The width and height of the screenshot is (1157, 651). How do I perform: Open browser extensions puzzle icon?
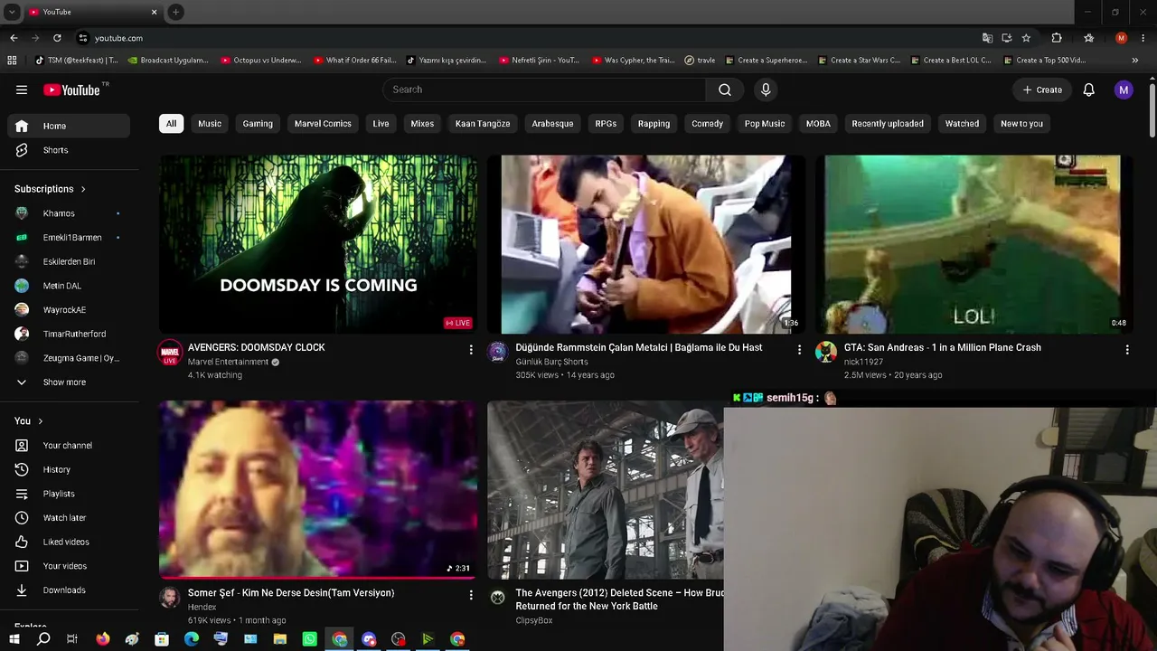(1057, 38)
